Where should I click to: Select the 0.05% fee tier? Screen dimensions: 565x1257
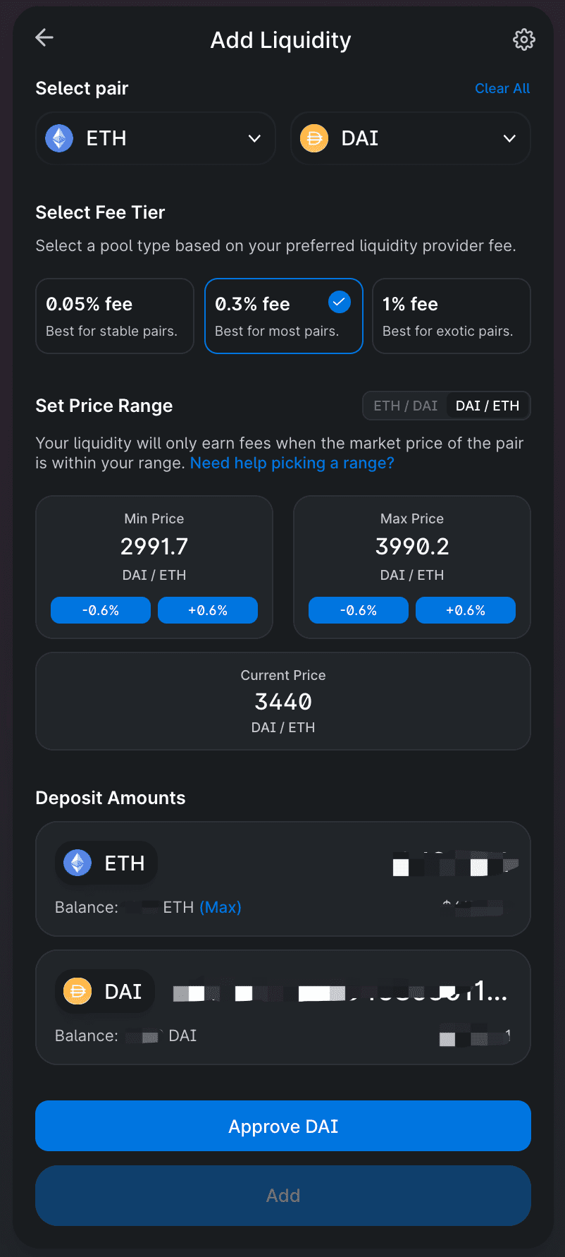(115, 316)
